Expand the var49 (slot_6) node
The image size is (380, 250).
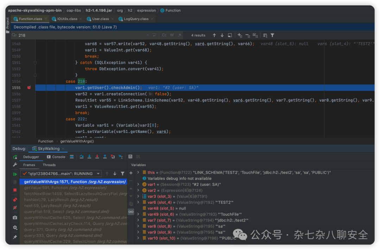pos(138,214)
